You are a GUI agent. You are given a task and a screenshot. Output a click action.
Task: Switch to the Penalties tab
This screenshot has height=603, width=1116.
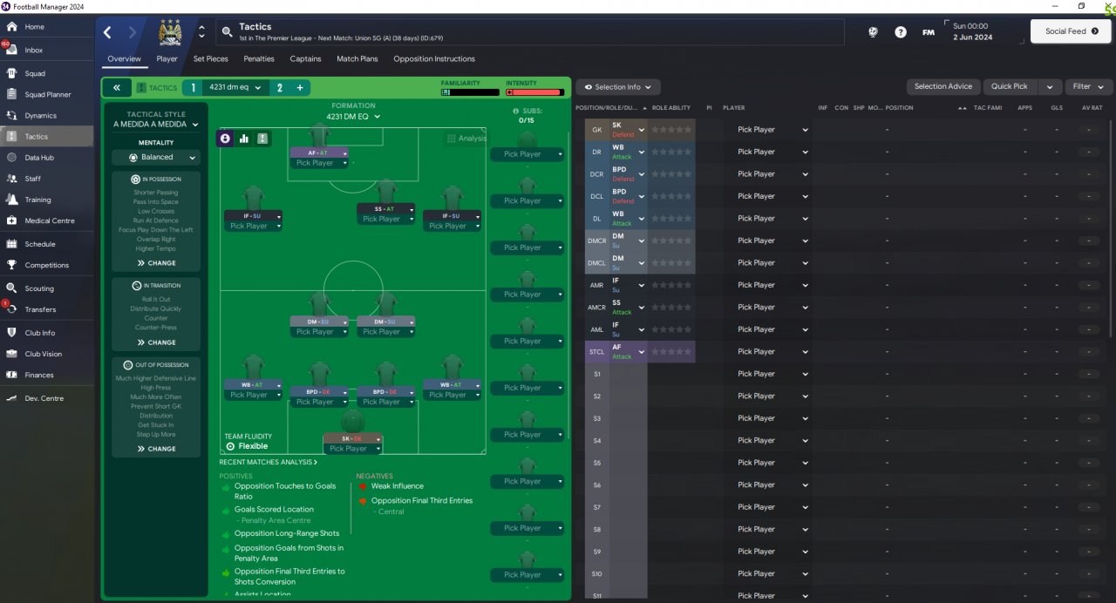pyautogui.click(x=259, y=59)
